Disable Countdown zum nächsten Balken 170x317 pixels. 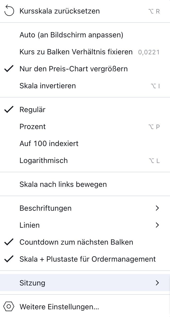coord(76,242)
